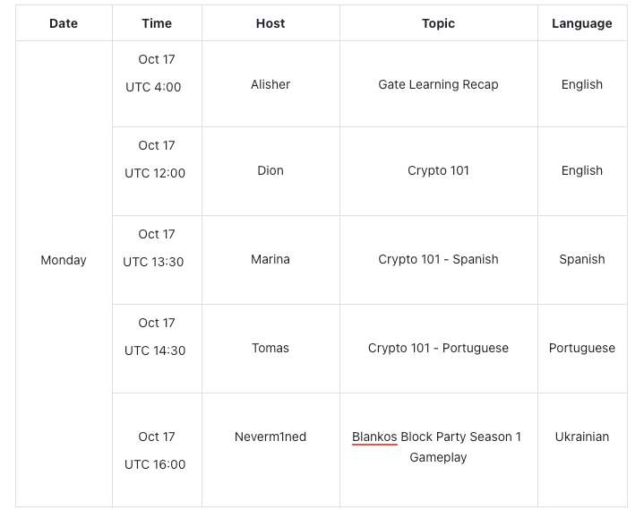Click the Ukrainian language cell
The width and height of the screenshot is (644, 519).
pos(582,437)
